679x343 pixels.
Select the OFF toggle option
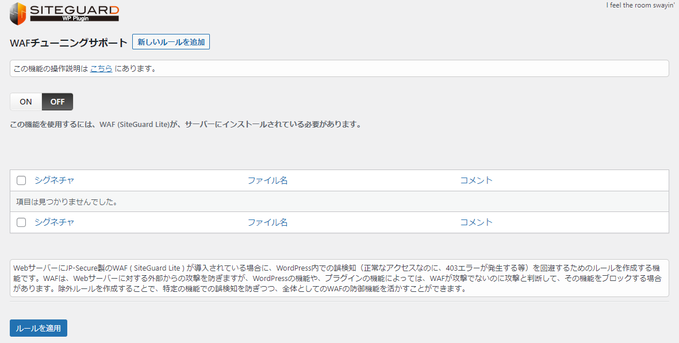57,102
